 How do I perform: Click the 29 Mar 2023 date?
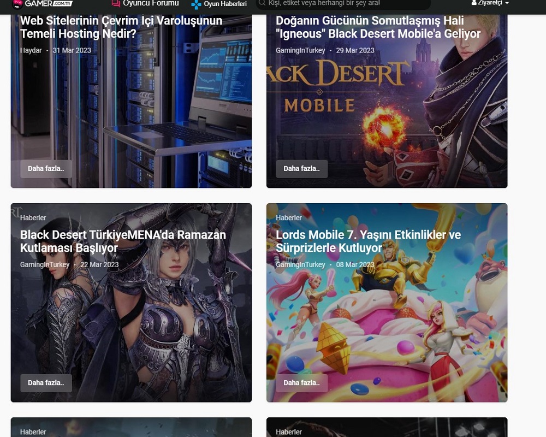355,51
